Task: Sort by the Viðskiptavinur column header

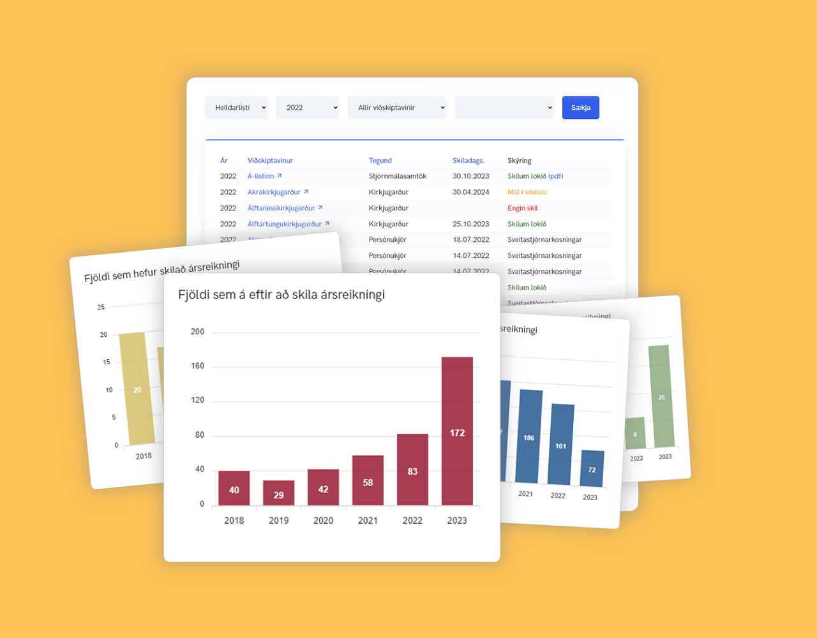Action: pyautogui.click(x=270, y=161)
